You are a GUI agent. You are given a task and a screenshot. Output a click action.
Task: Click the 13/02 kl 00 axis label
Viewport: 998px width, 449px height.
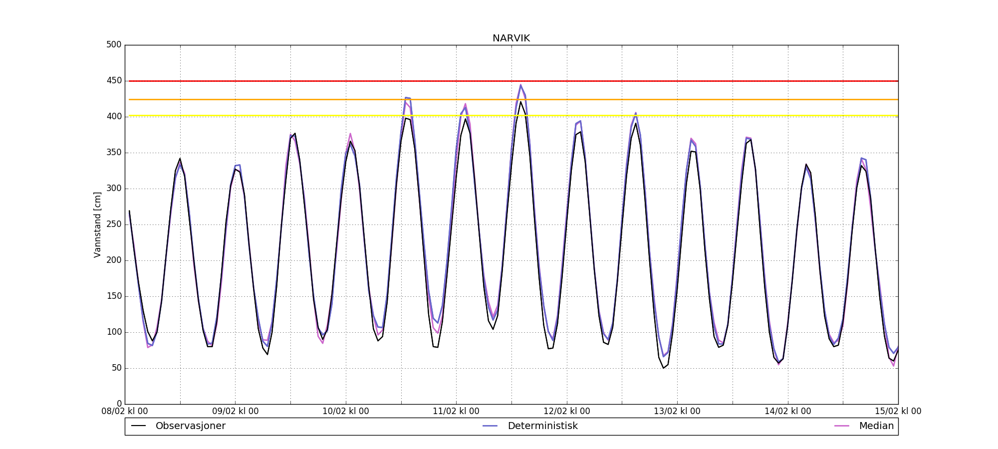pyautogui.click(x=677, y=412)
